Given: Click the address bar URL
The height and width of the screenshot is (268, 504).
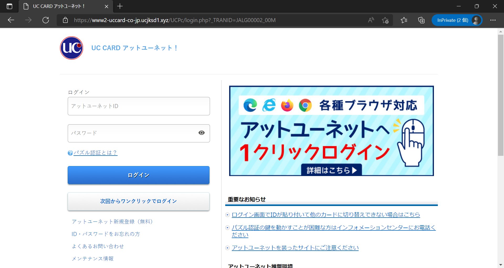Looking at the screenshot, I should pyautogui.click(x=175, y=20).
